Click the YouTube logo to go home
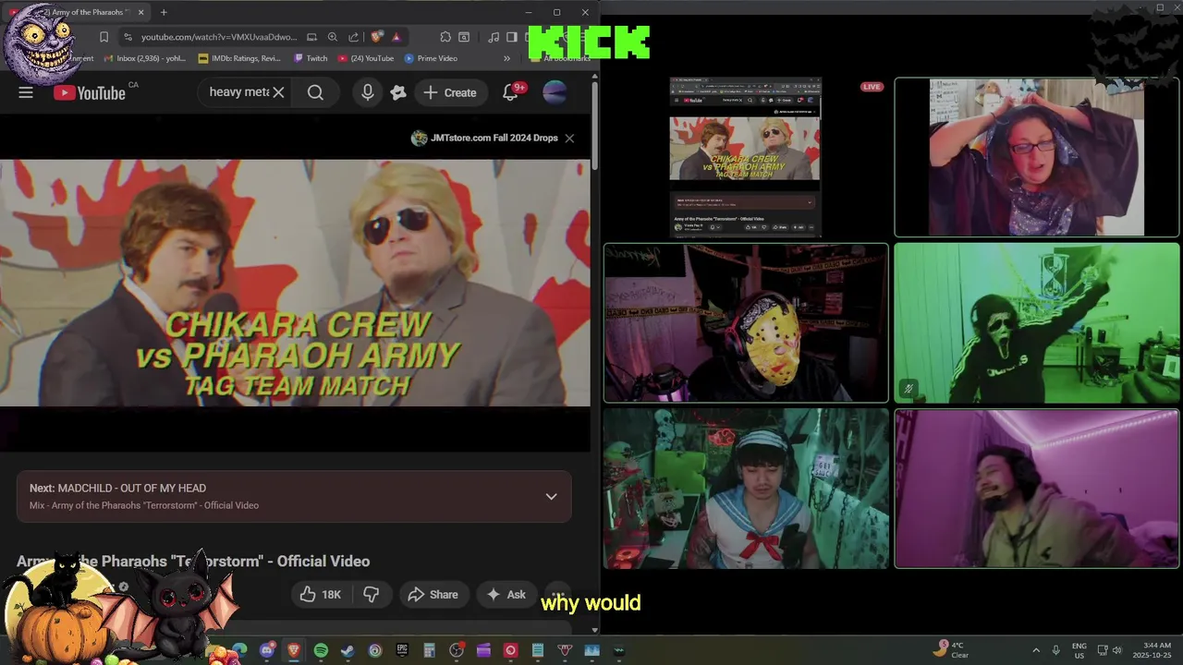This screenshot has width=1183, height=665. [90, 92]
